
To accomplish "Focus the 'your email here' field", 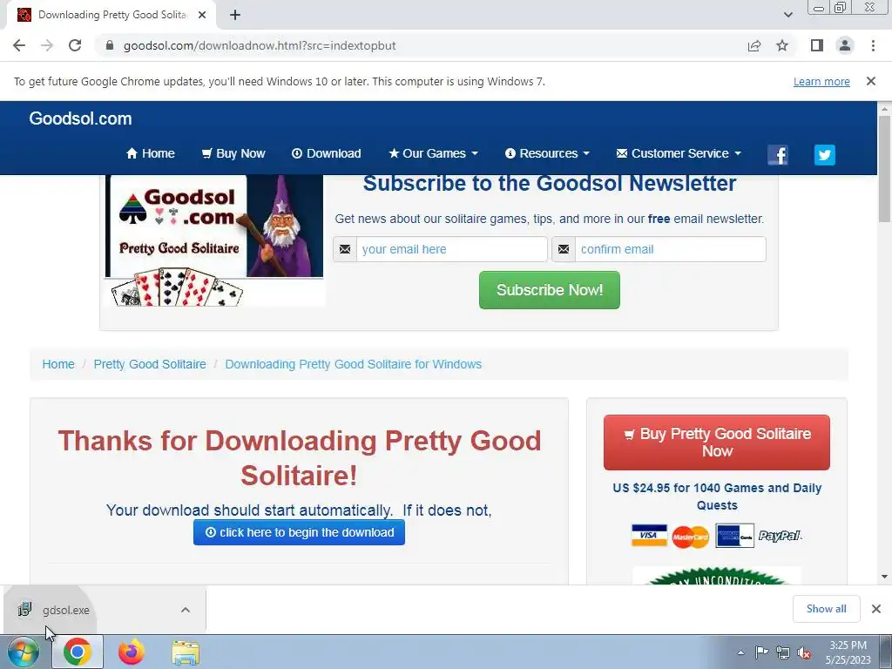I will (x=452, y=249).
